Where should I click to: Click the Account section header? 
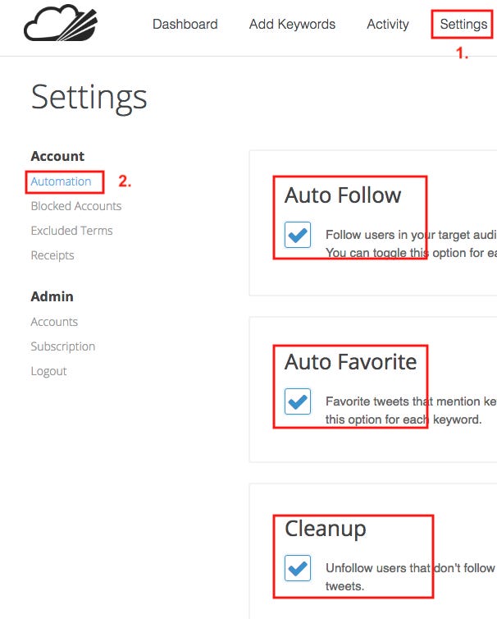pyautogui.click(x=57, y=156)
